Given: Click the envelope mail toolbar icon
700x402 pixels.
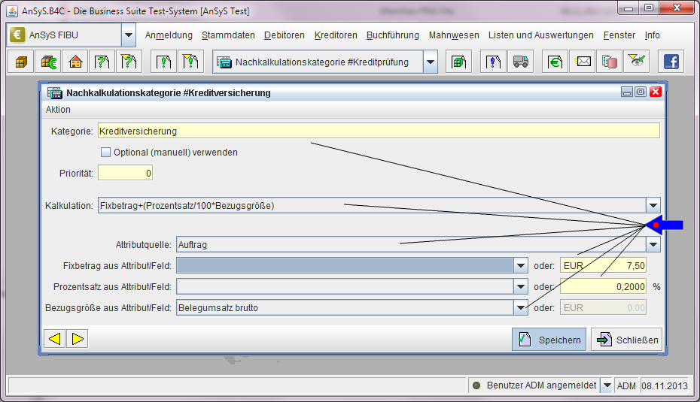Looking at the screenshot, I should pyautogui.click(x=583, y=62).
